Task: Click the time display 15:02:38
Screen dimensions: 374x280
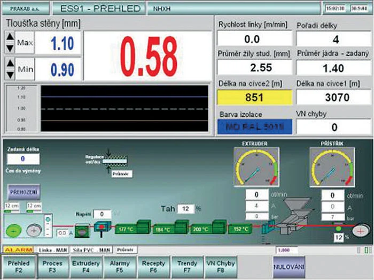Action: coord(336,9)
